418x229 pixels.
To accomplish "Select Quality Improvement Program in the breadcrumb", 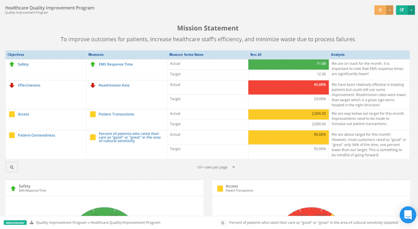I will point(61,223).
